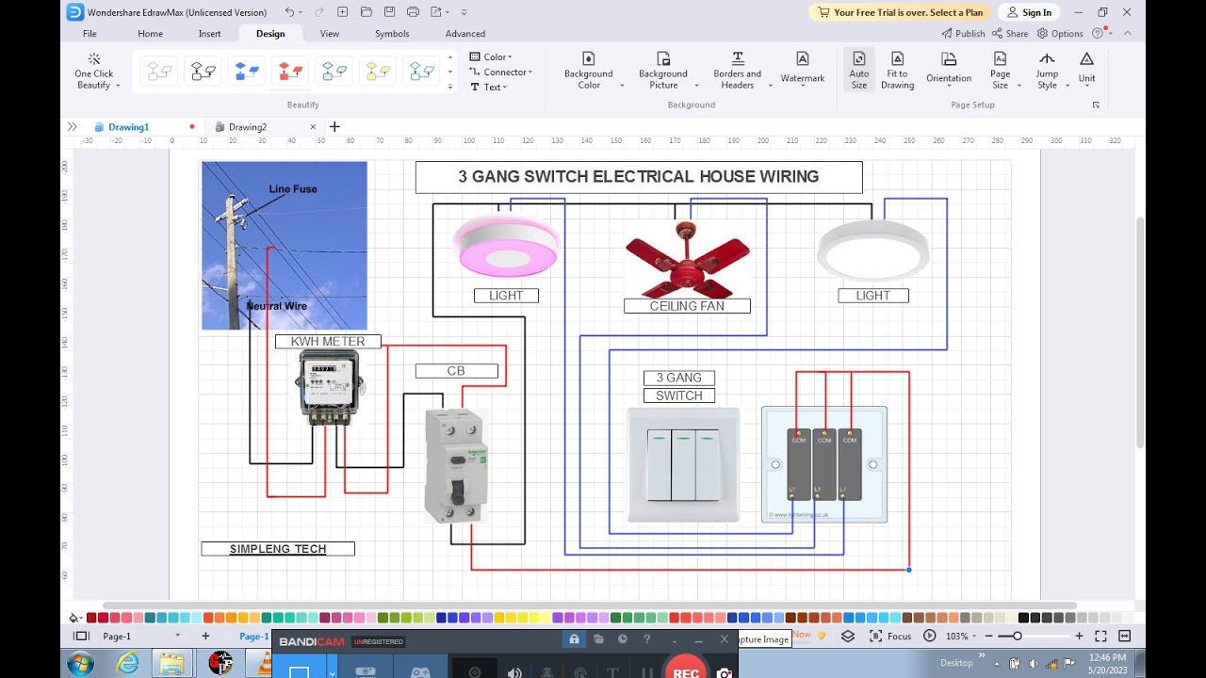Open Page-1 selector dropdown arrow
1206x678 pixels.
pyautogui.click(x=177, y=637)
